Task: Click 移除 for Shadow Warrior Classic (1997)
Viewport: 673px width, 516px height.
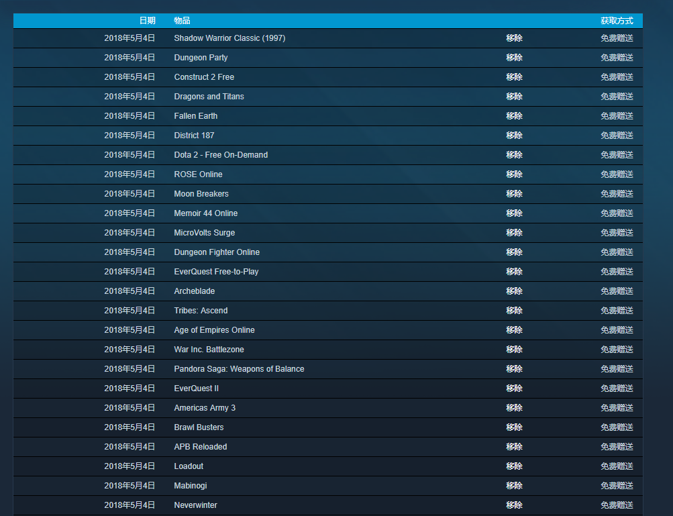Action: [514, 38]
